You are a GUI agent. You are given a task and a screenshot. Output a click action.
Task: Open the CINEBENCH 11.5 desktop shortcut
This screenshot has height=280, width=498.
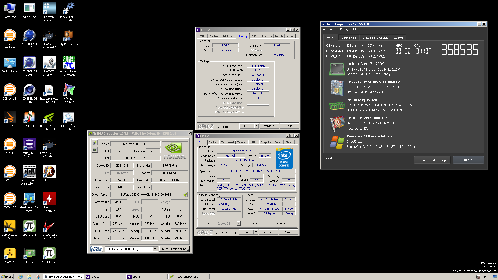[x=29, y=39]
